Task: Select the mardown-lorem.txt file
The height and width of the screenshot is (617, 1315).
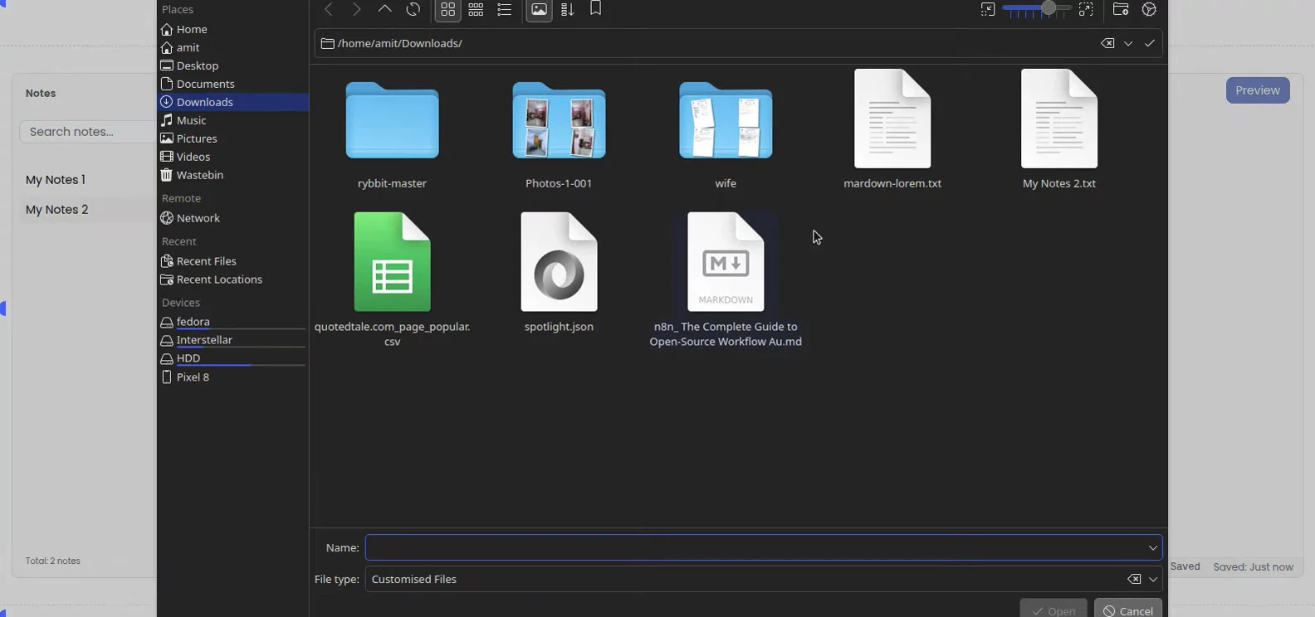Action: click(892, 131)
